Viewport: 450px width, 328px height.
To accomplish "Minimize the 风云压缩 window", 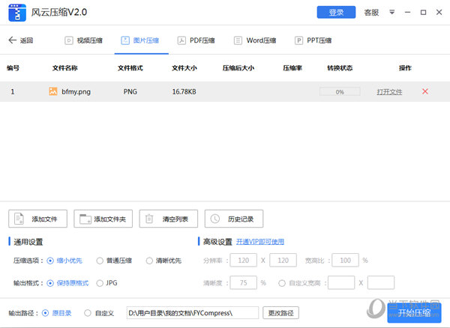I will pyautogui.click(x=407, y=12).
